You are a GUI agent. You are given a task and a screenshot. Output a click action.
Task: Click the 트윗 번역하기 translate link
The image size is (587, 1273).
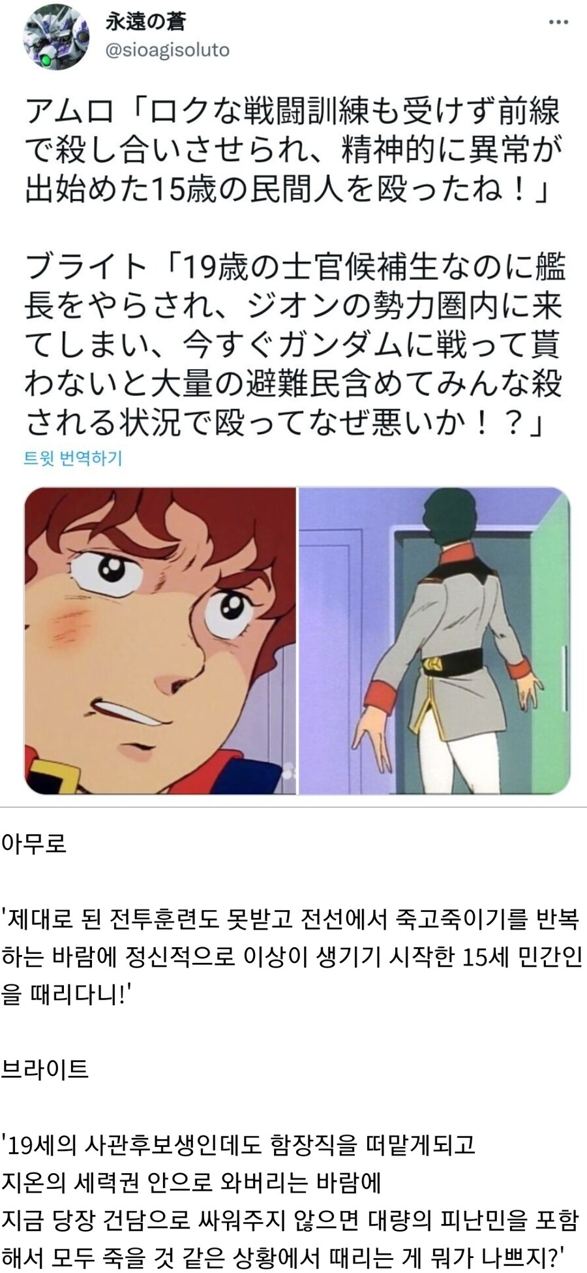click(73, 458)
